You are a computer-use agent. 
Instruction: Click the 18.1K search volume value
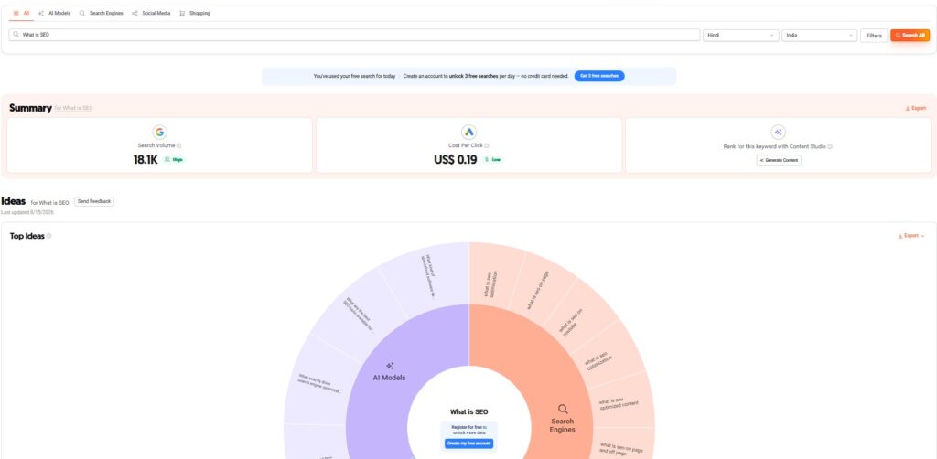pyautogui.click(x=145, y=160)
